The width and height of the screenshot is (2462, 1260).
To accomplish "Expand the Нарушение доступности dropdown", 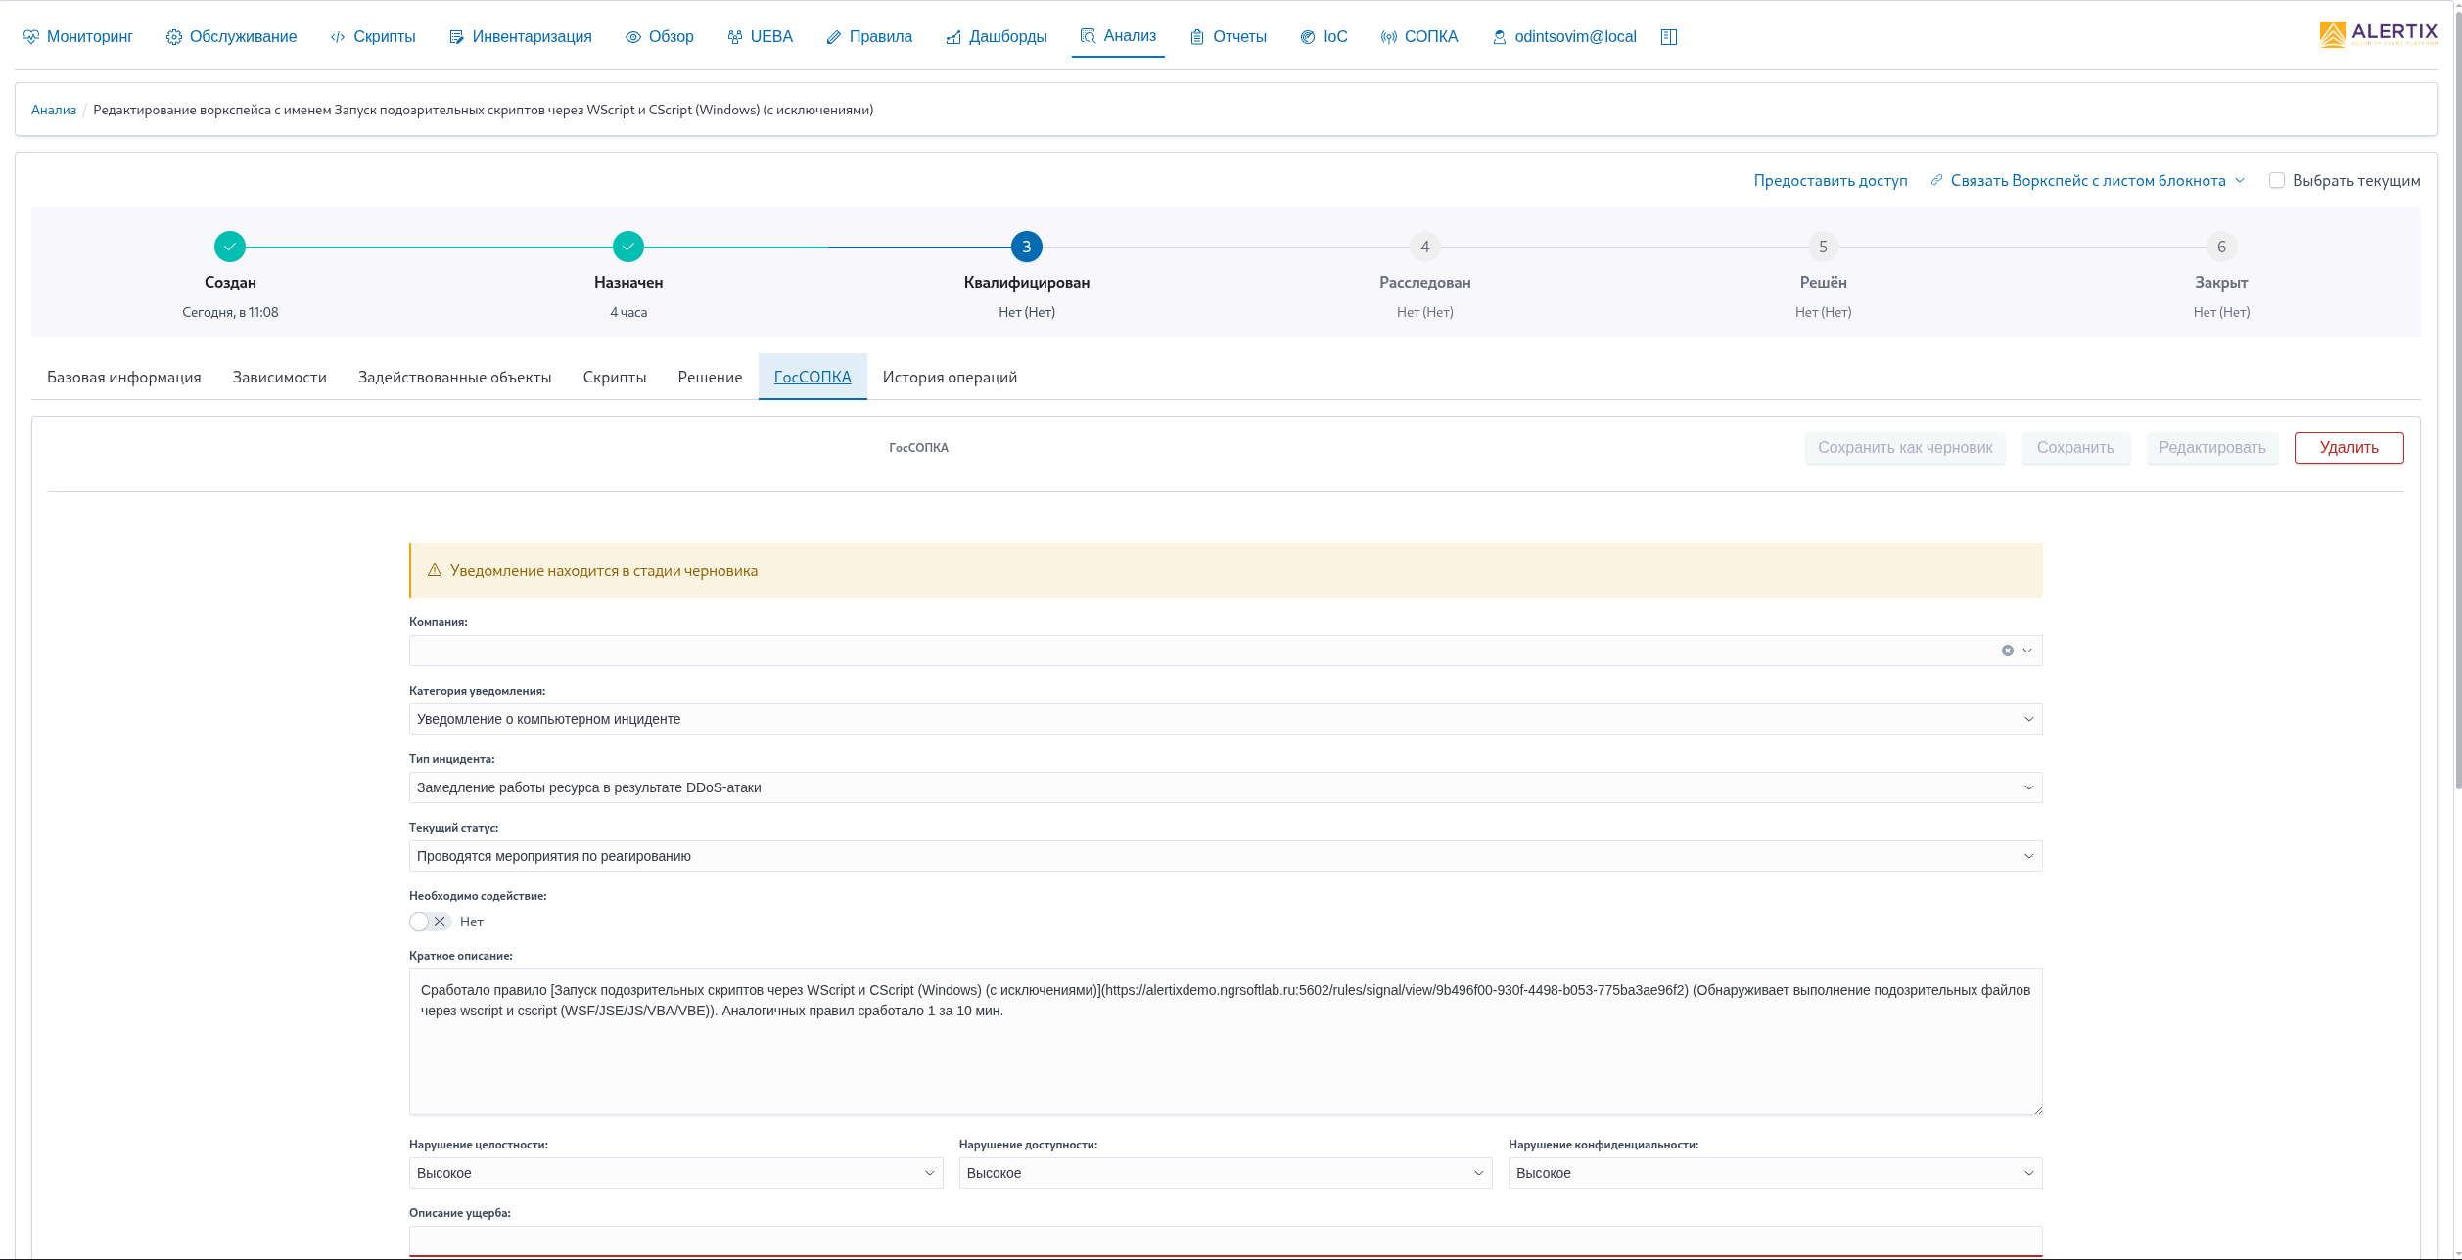I will point(1225,1173).
